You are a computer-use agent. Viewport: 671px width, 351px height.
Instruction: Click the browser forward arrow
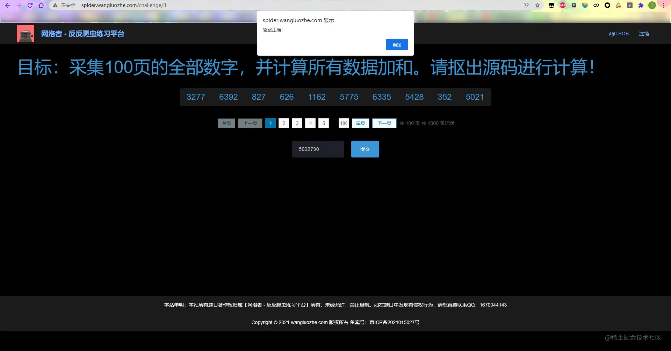(19, 5)
